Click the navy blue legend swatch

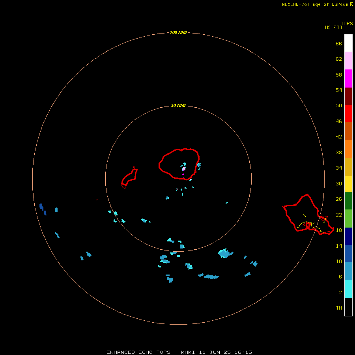(348, 236)
